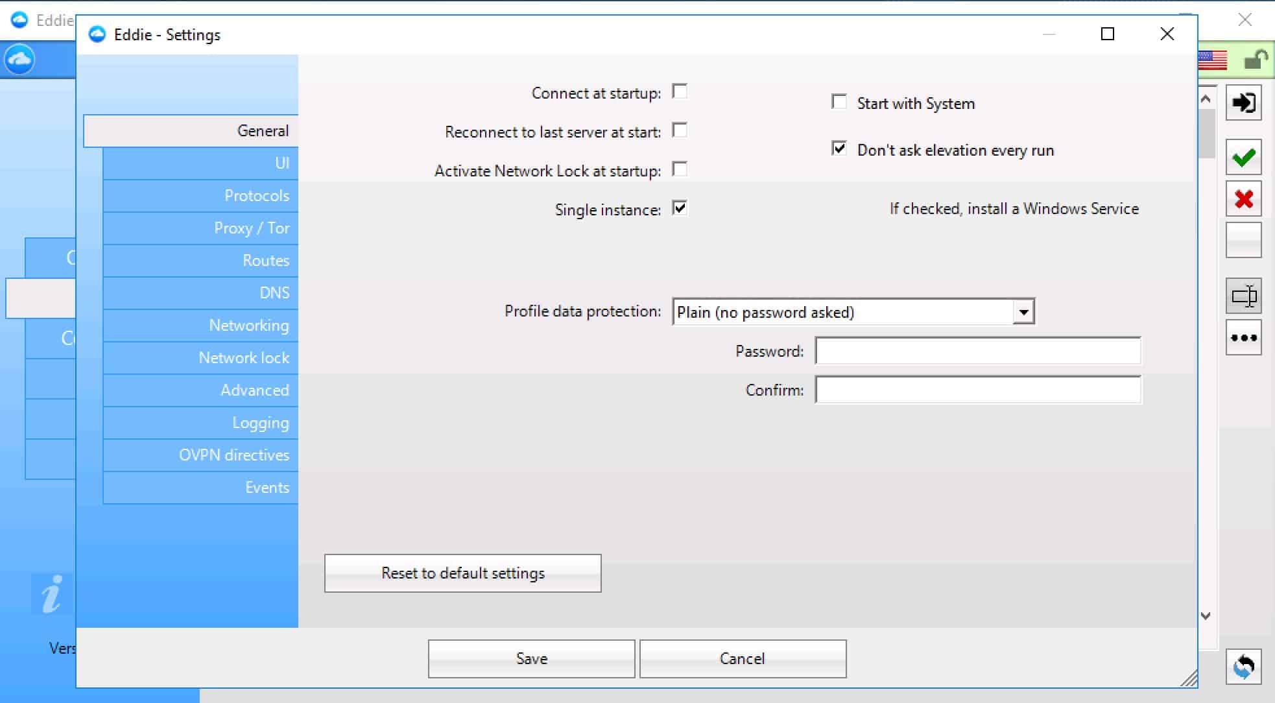Image resolution: width=1275 pixels, height=703 pixels.
Task: Click the US flag icon in main window
Action: coord(1213,60)
